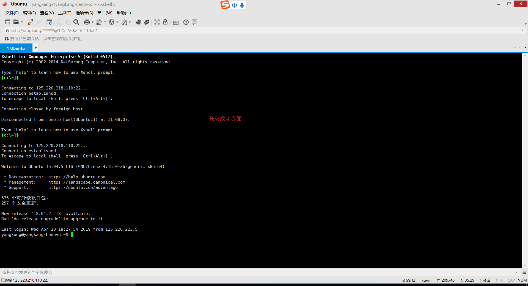Screen dimensions: 528x286
Task: Add a new session tab with the plus button
Action: [35, 48]
